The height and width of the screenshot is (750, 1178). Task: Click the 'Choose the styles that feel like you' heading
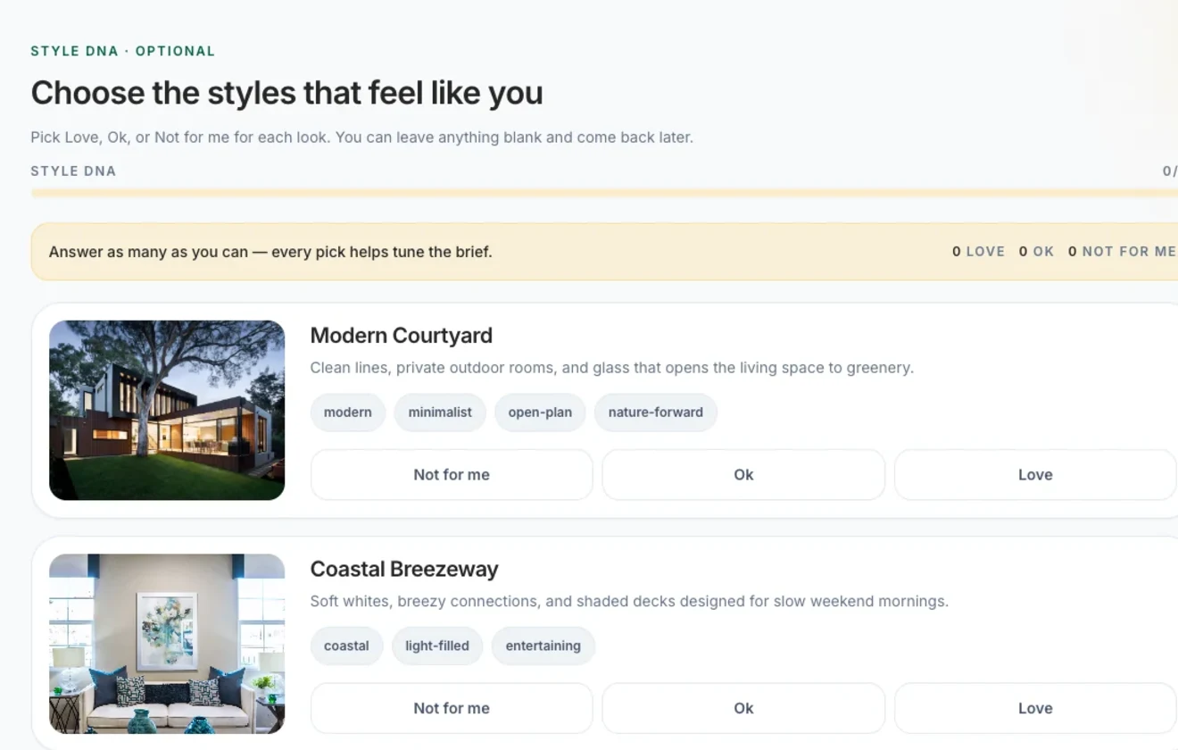[286, 93]
